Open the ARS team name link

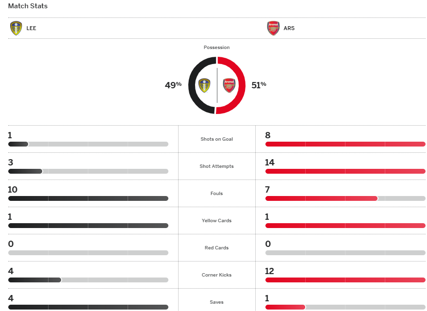[289, 28]
